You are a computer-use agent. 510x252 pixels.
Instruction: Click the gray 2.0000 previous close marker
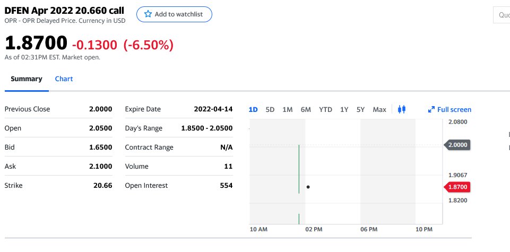457,145
